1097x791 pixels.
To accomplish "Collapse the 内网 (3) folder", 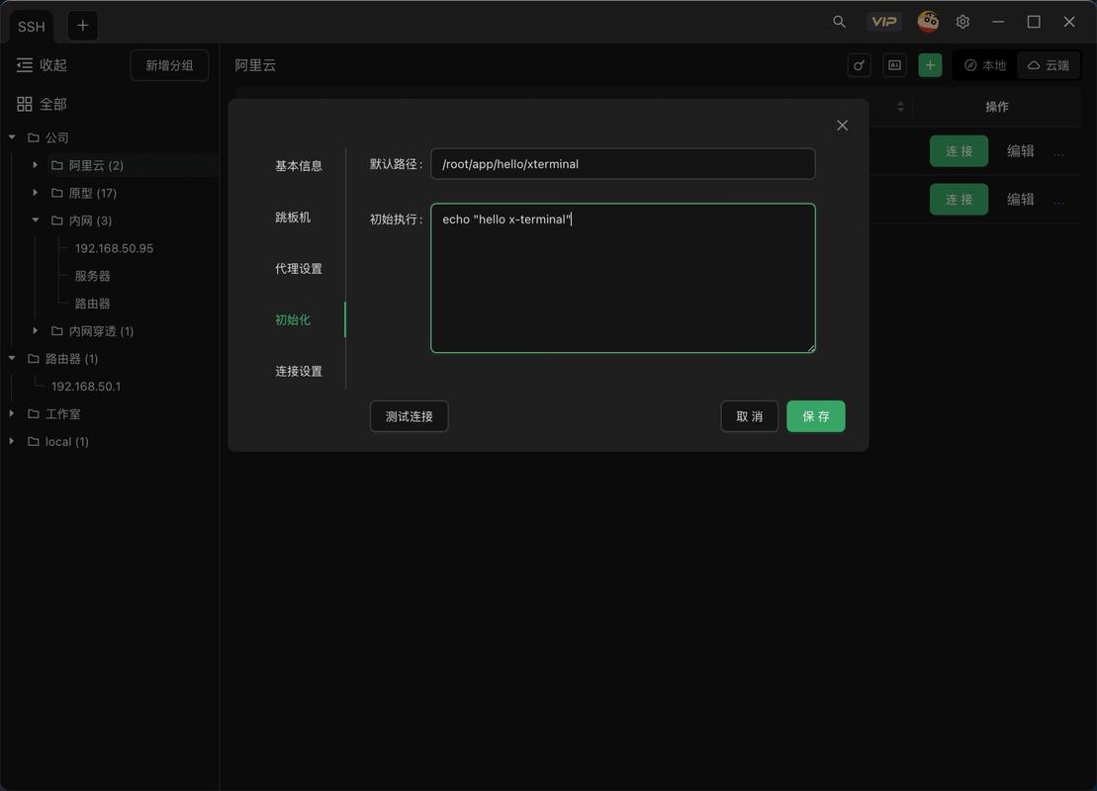I will (x=35, y=220).
